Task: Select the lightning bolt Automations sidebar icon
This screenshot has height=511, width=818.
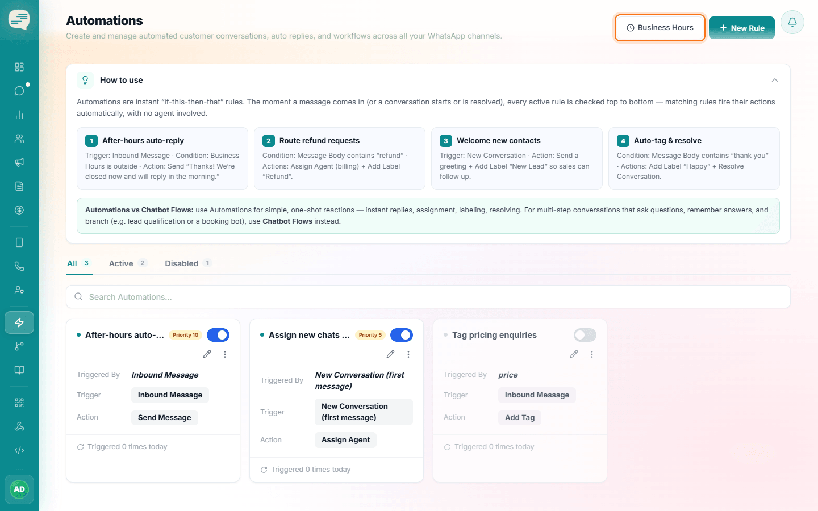Action: click(x=19, y=322)
